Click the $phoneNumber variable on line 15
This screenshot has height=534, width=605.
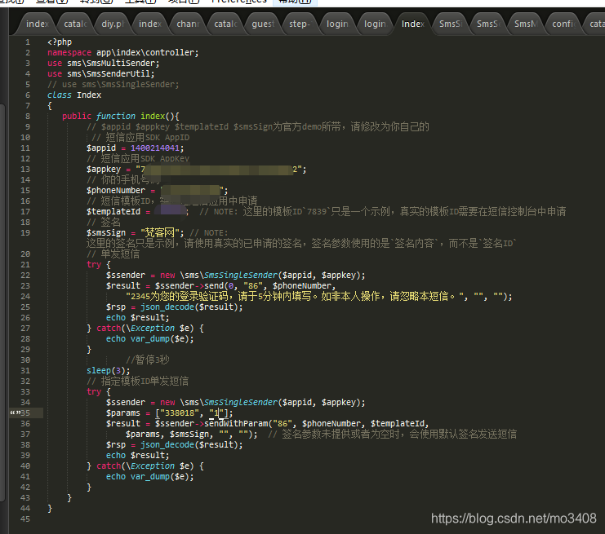tap(116, 190)
